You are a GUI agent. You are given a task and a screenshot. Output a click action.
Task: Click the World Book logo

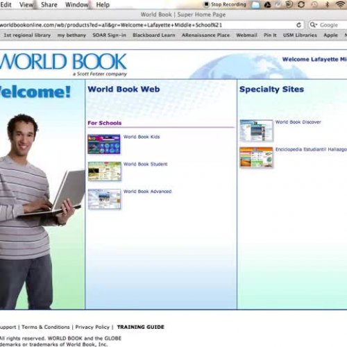pos(63,62)
